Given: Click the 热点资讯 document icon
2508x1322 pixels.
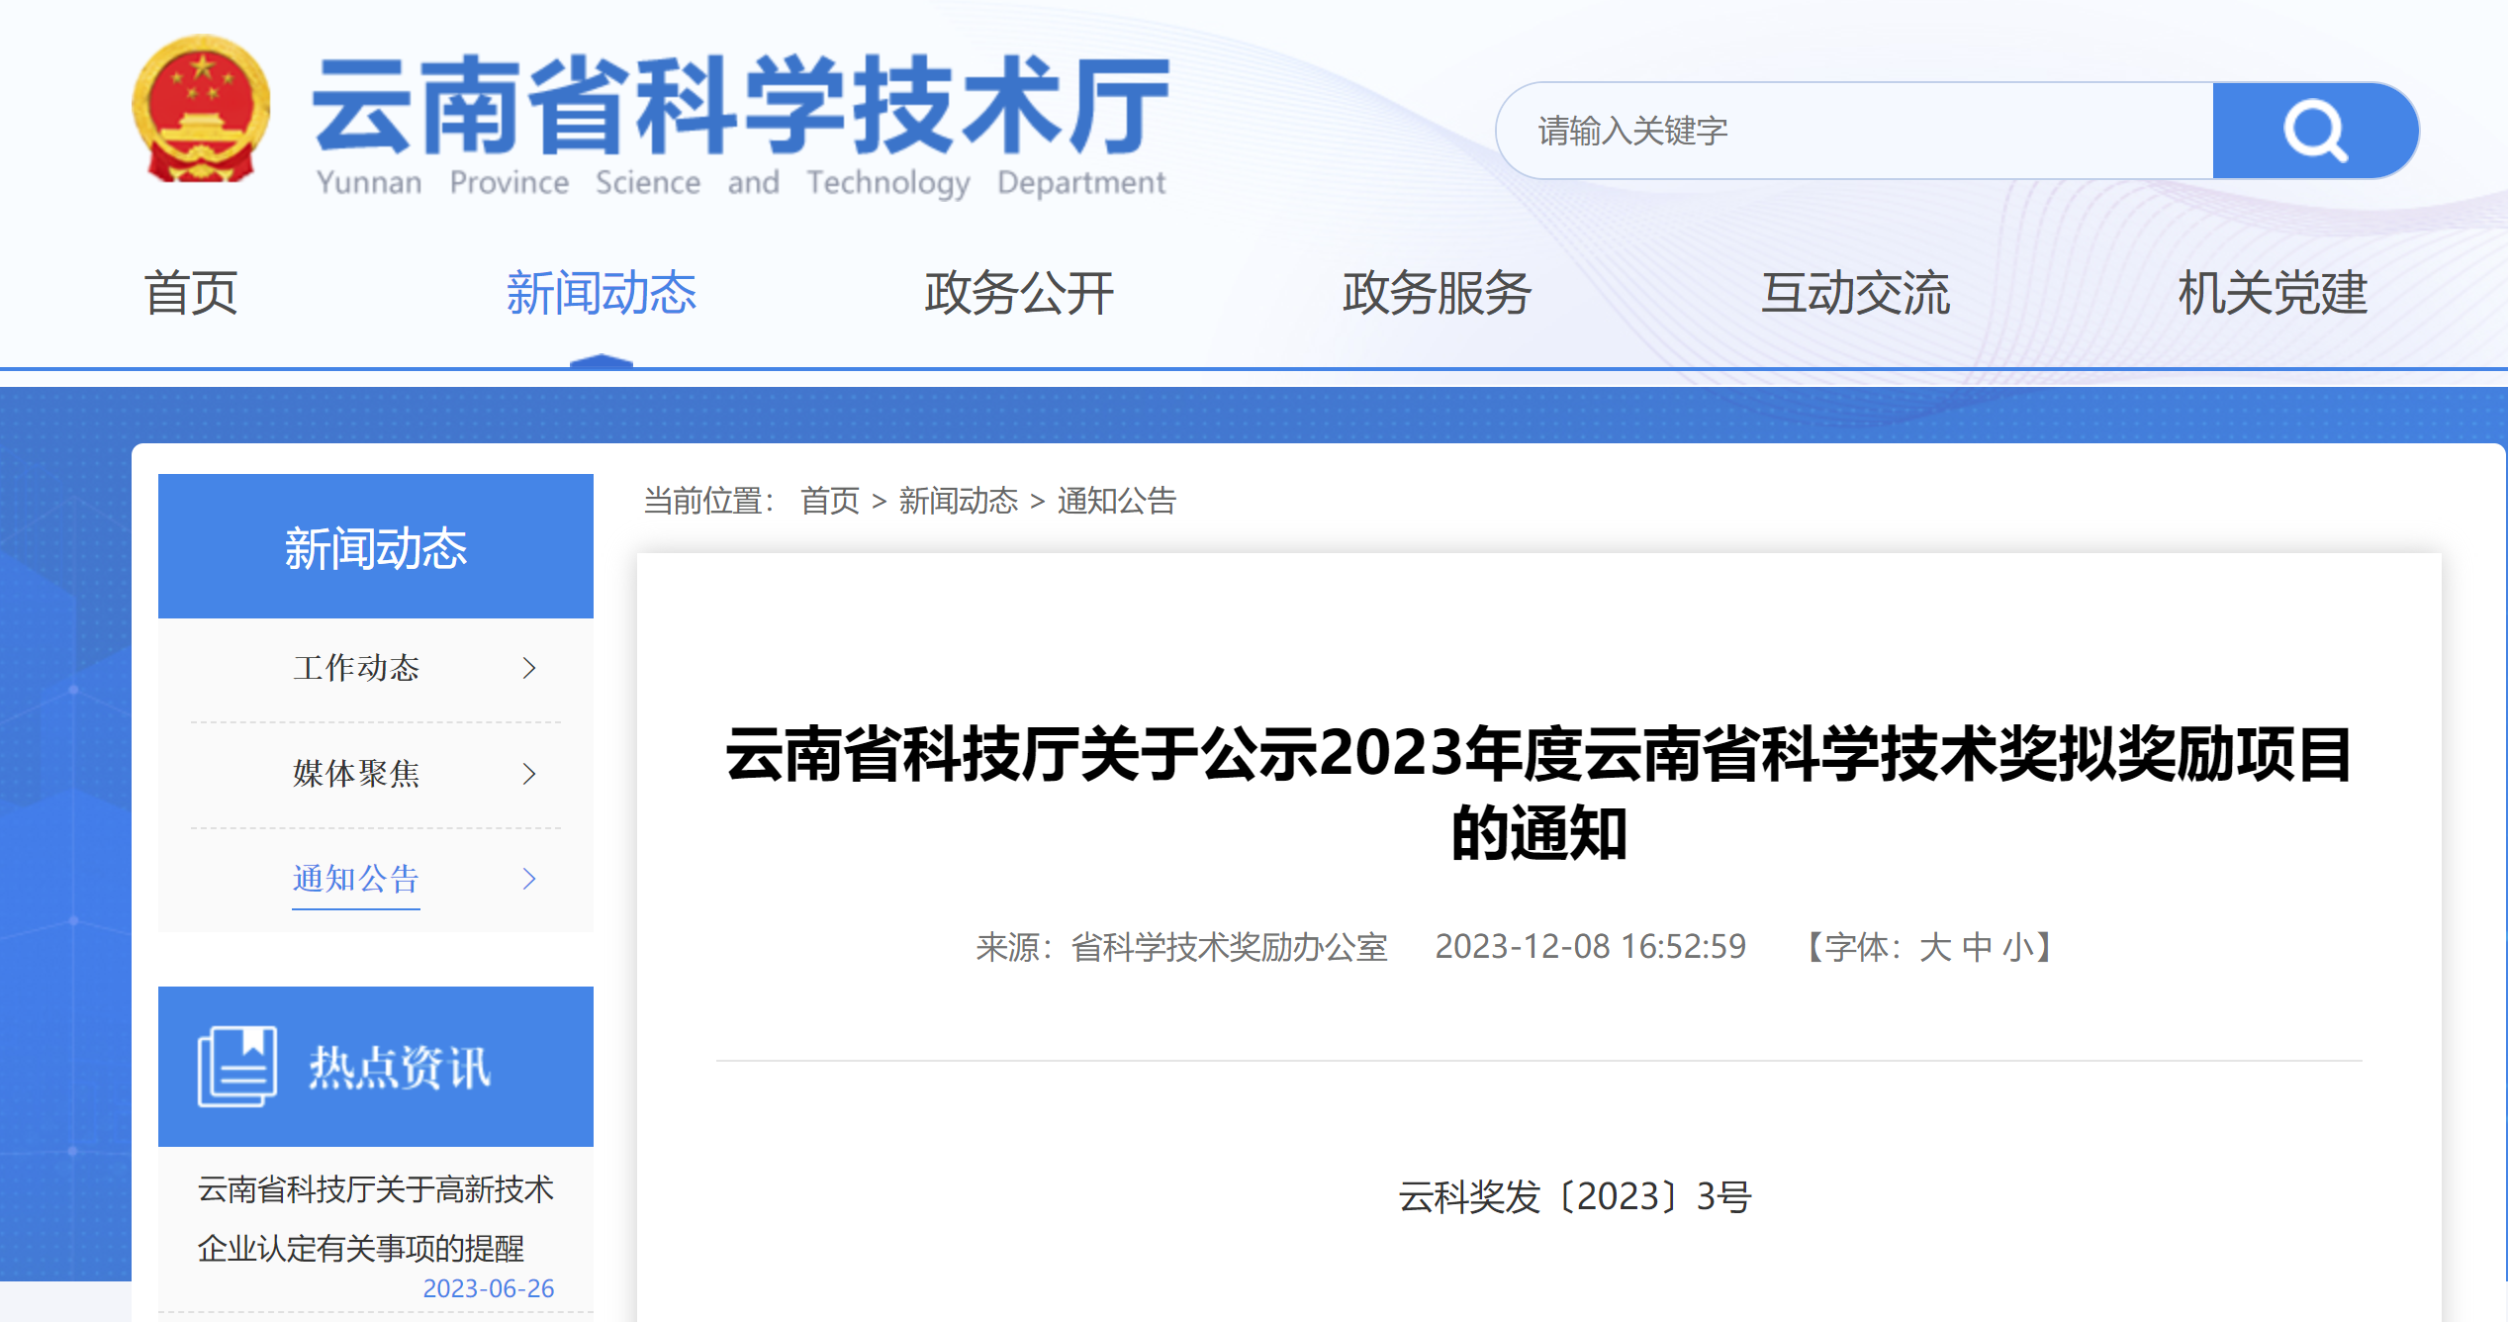Looking at the screenshot, I should coord(235,1066).
